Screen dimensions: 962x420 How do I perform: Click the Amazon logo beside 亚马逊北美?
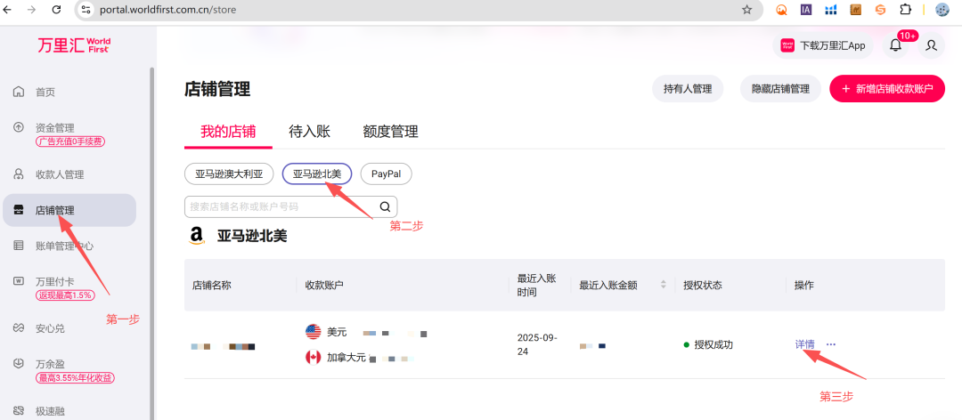pyautogui.click(x=196, y=236)
